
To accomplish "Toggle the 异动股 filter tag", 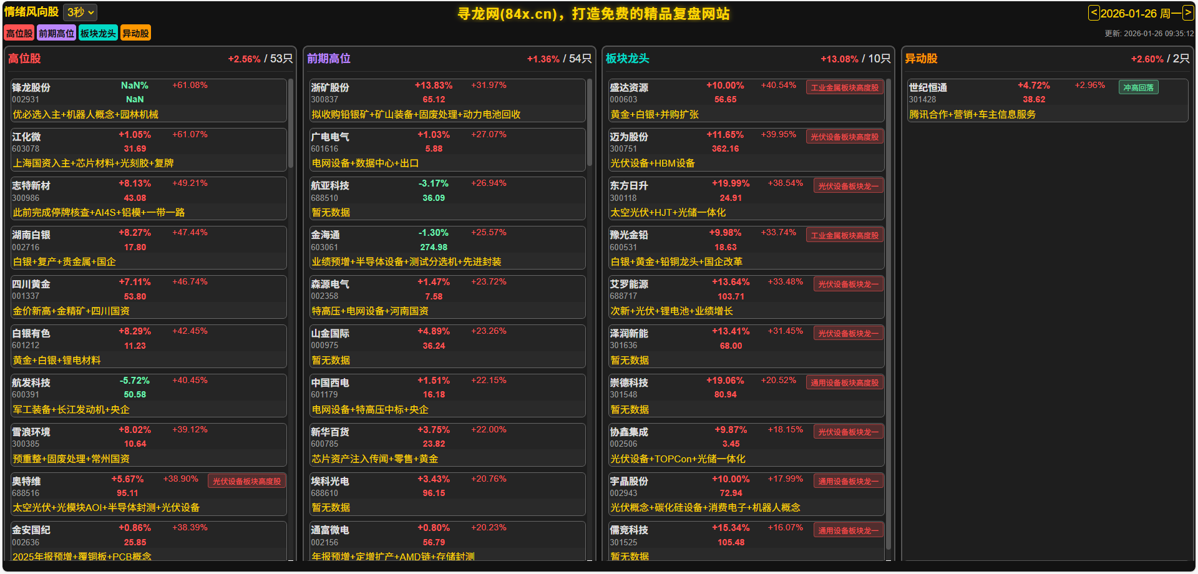I will tap(135, 34).
